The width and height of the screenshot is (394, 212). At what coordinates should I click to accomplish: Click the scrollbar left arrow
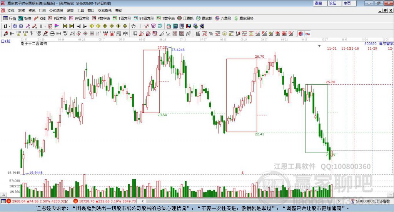click(143, 201)
